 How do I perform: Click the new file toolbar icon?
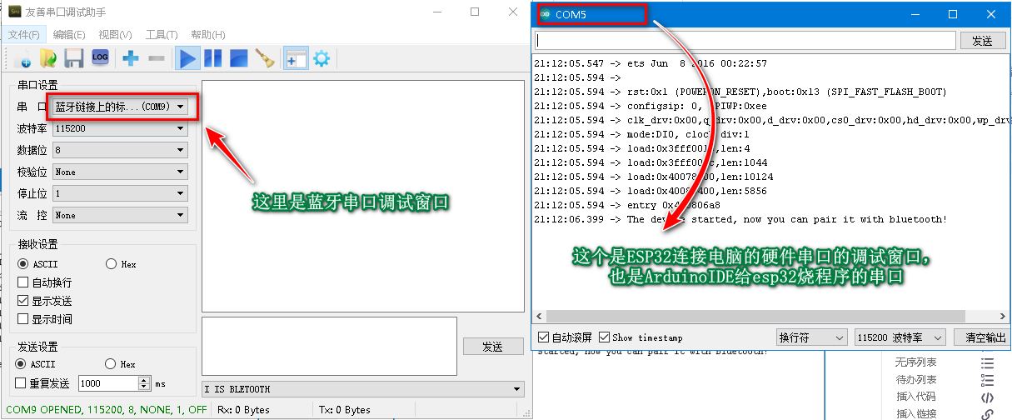point(22,58)
